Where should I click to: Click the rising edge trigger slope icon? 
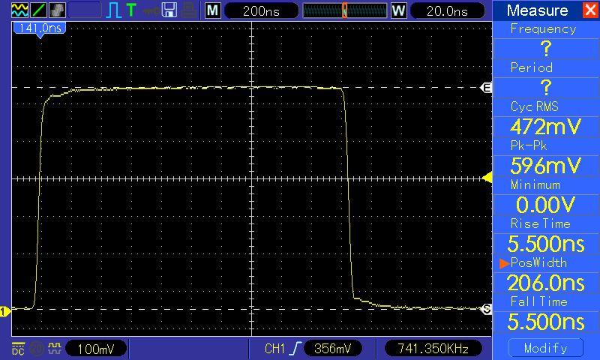pyautogui.click(x=295, y=348)
